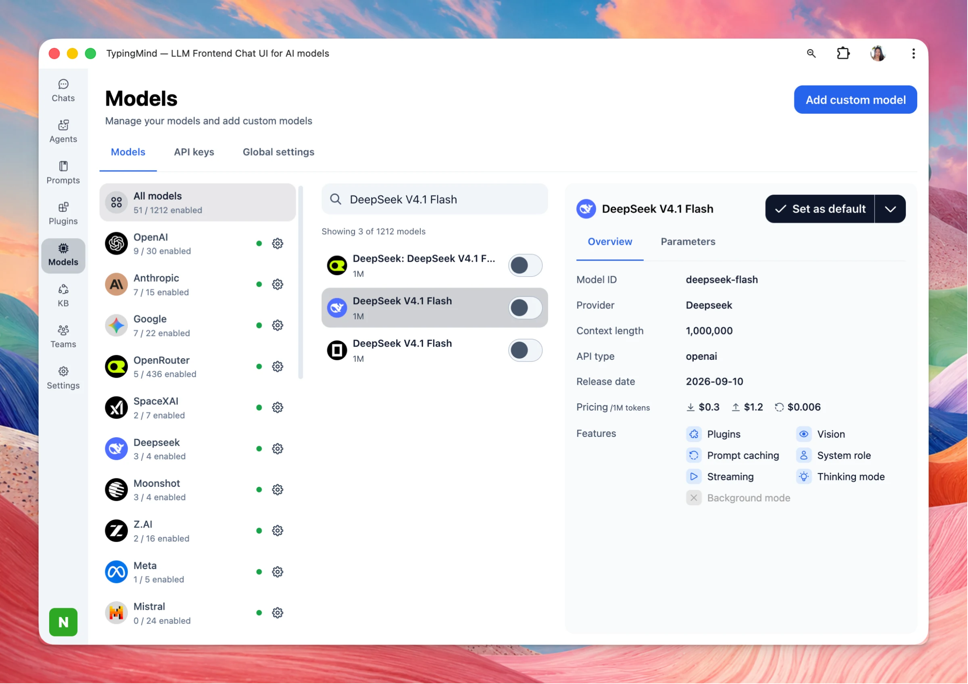The height and width of the screenshot is (684, 968).
Task: Open Deepseek provider settings gear
Action: [277, 449]
